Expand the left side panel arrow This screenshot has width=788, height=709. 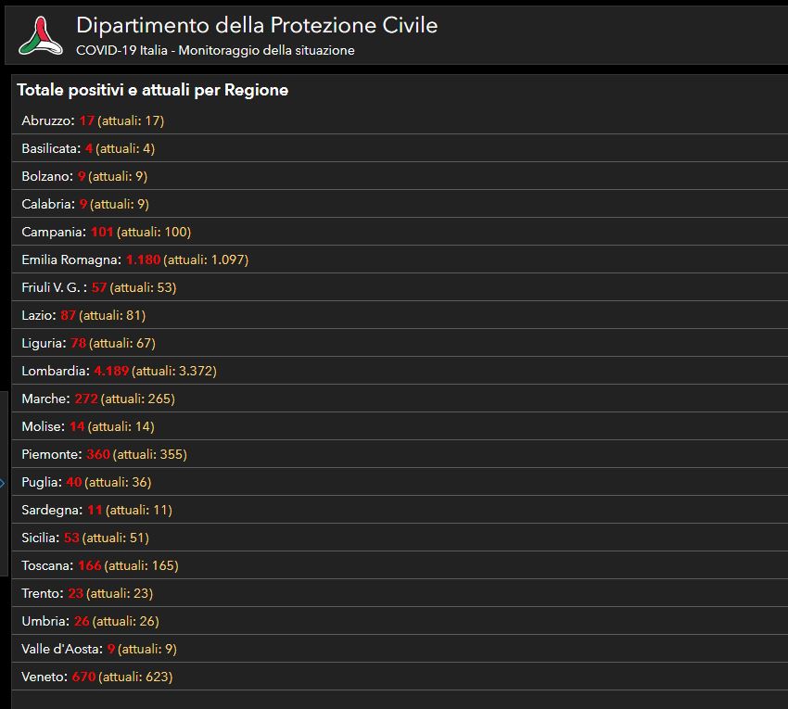(x=3, y=484)
